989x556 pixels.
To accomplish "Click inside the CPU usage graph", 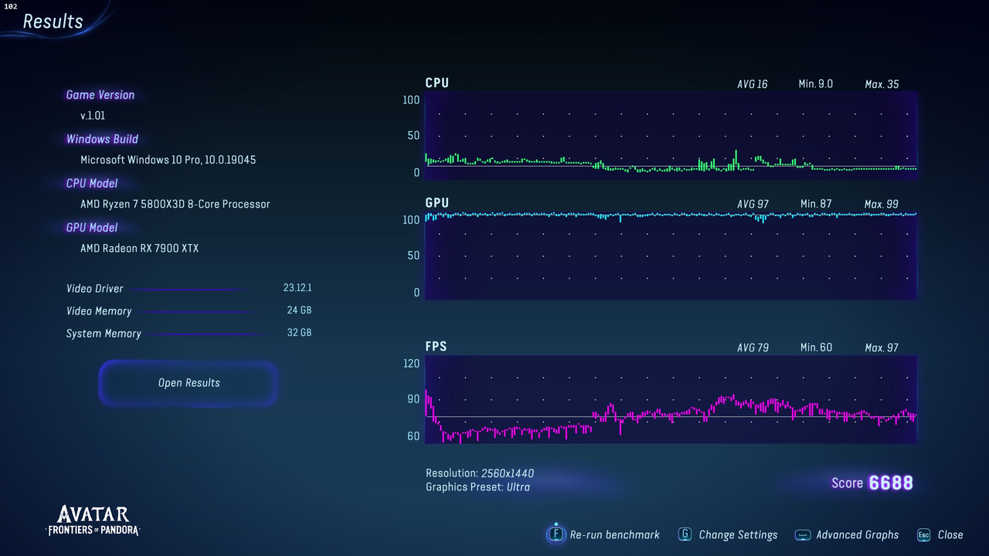I will pos(671,135).
